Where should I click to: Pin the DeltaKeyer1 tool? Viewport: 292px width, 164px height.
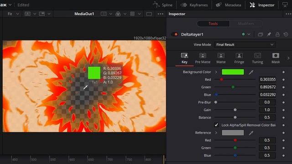click(x=269, y=35)
